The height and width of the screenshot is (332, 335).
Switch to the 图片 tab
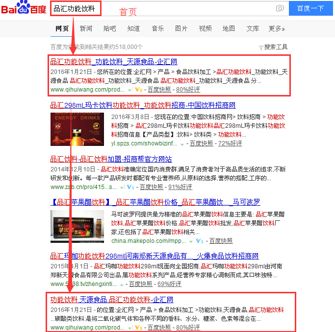pos(181,28)
